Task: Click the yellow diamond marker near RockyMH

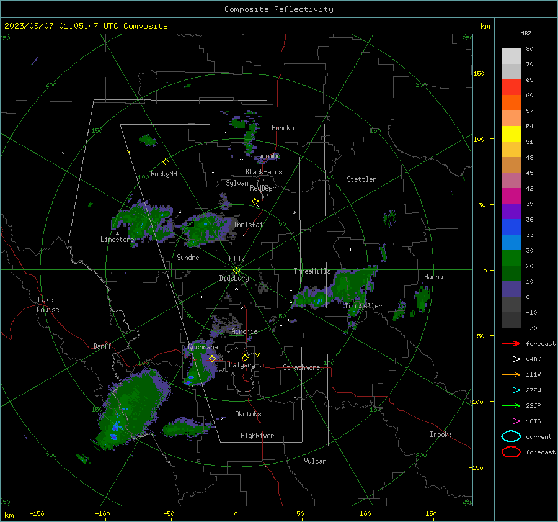Action: [x=166, y=162]
